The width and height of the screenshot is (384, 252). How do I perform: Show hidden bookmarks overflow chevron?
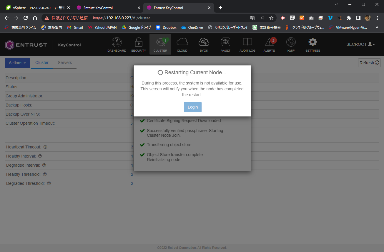(377, 27)
